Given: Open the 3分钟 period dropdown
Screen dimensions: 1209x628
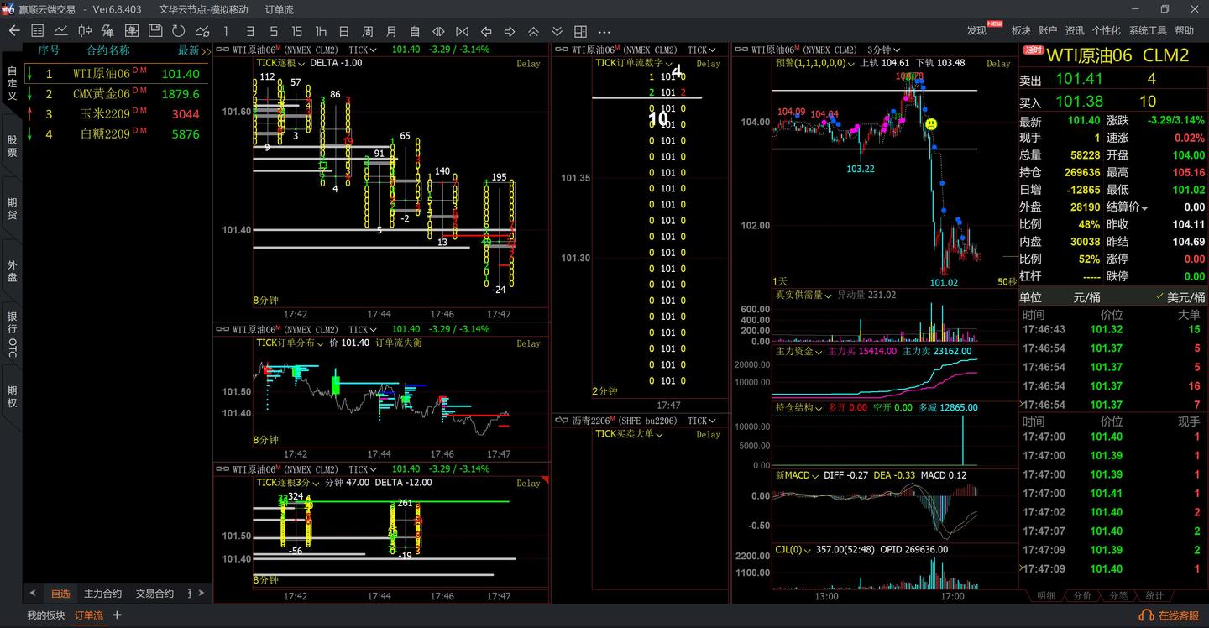Looking at the screenshot, I should tap(884, 50).
